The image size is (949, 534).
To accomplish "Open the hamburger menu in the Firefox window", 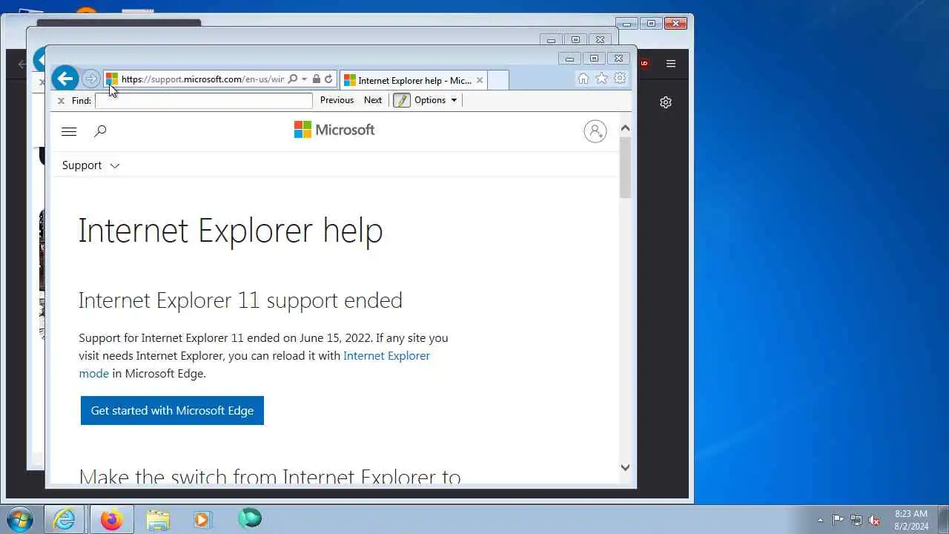I will [671, 64].
